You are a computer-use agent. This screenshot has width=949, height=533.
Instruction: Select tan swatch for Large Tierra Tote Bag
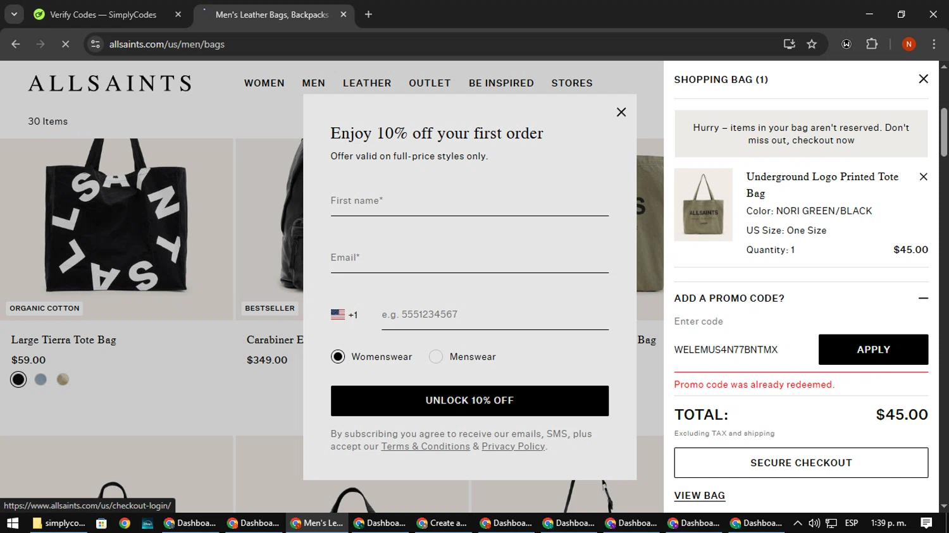tap(63, 379)
